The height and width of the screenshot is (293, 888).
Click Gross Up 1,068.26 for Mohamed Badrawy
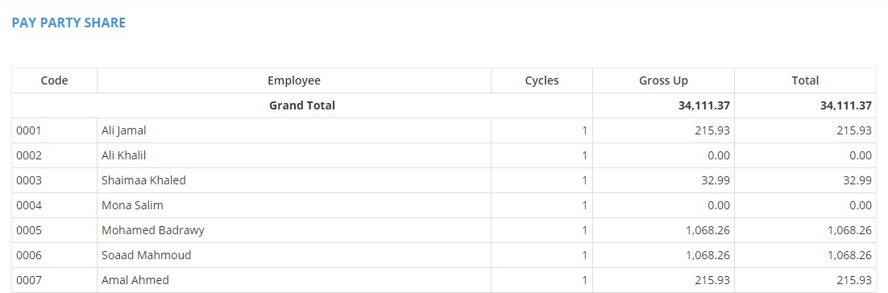pos(708,230)
